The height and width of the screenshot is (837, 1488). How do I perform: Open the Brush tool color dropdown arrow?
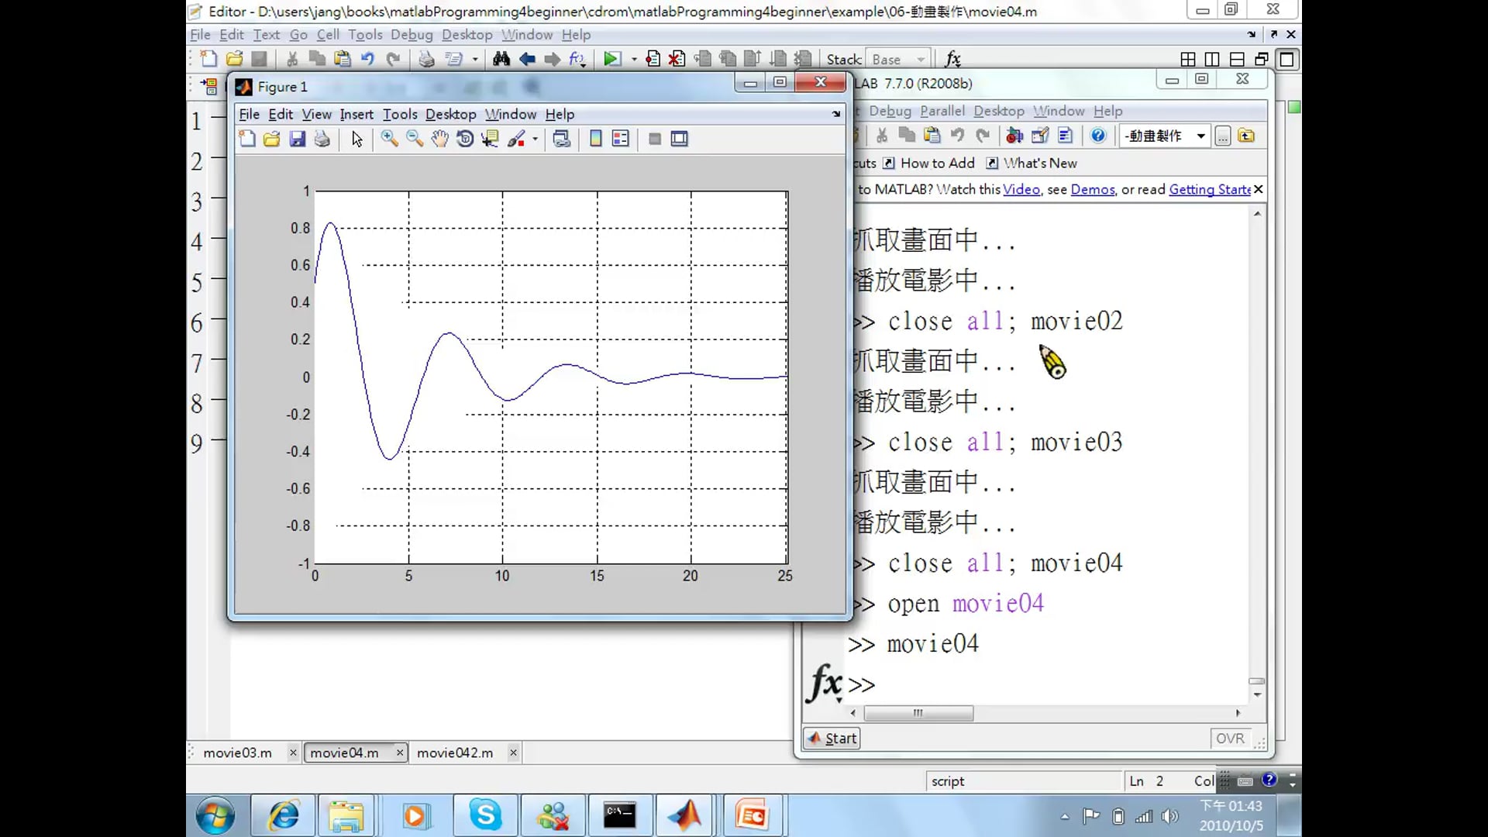pyautogui.click(x=535, y=139)
